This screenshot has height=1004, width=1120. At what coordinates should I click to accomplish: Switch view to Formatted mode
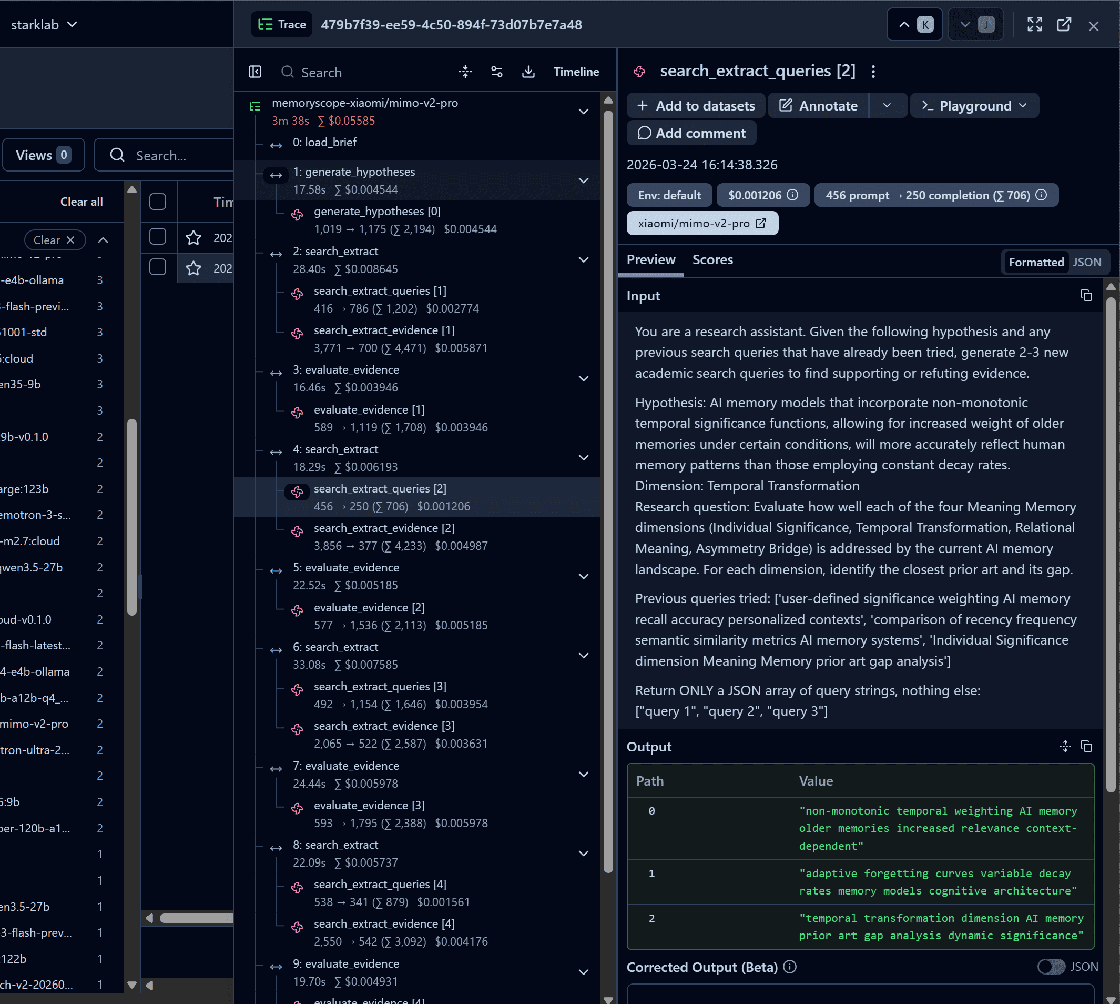[1036, 262]
